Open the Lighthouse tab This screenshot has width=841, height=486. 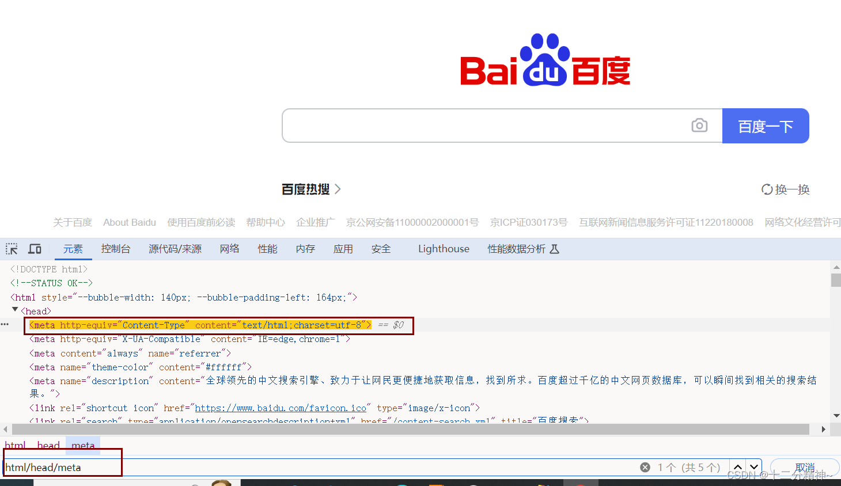[444, 249]
